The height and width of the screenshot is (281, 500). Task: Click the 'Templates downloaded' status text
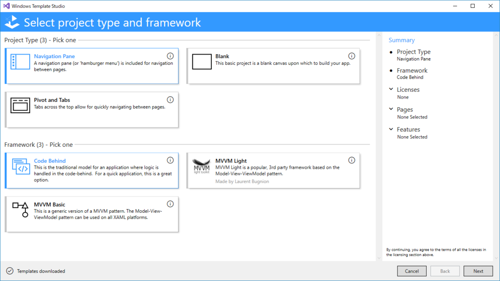tap(41, 271)
